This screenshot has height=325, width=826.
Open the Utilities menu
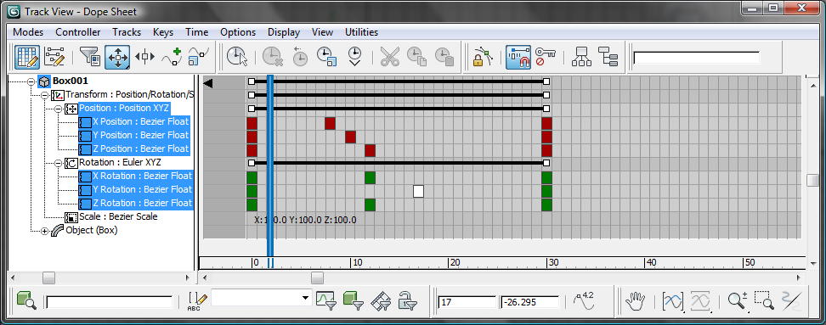[x=361, y=32]
